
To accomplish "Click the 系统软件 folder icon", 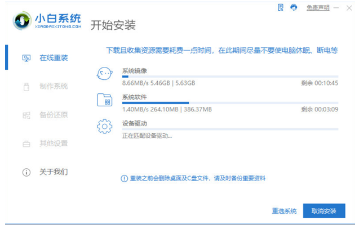I will click(104, 100).
